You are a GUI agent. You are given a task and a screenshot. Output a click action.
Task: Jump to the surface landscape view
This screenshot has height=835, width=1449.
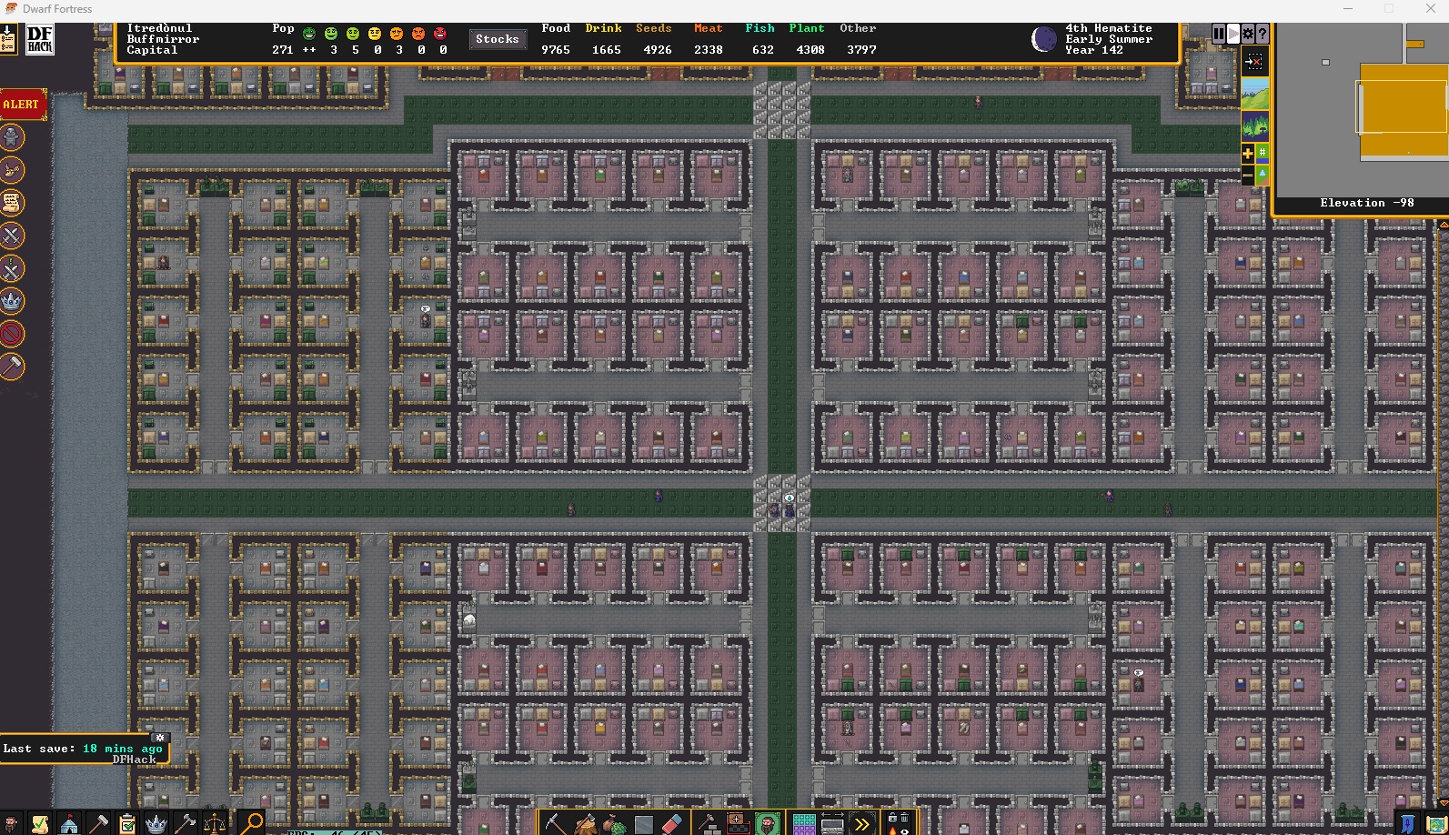click(x=1255, y=95)
